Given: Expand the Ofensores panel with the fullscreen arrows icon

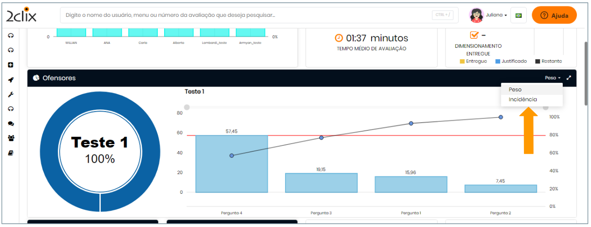Looking at the screenshot, I should coord(569,78).
